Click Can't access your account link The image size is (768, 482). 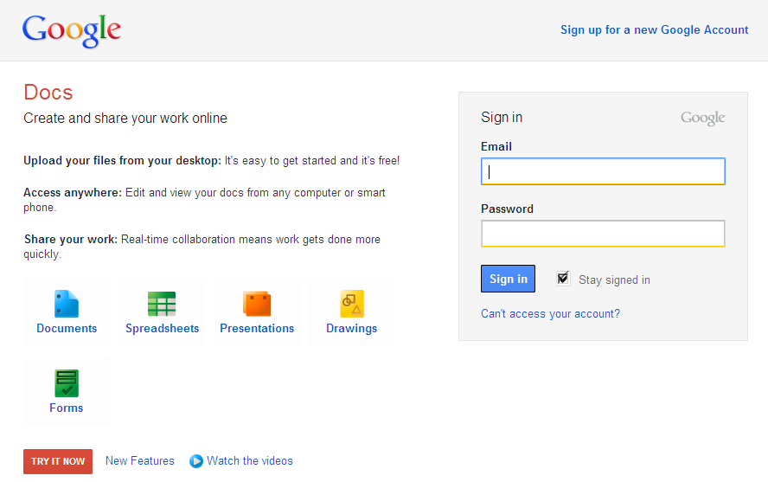pyautogui.click(x=550, y=313)
